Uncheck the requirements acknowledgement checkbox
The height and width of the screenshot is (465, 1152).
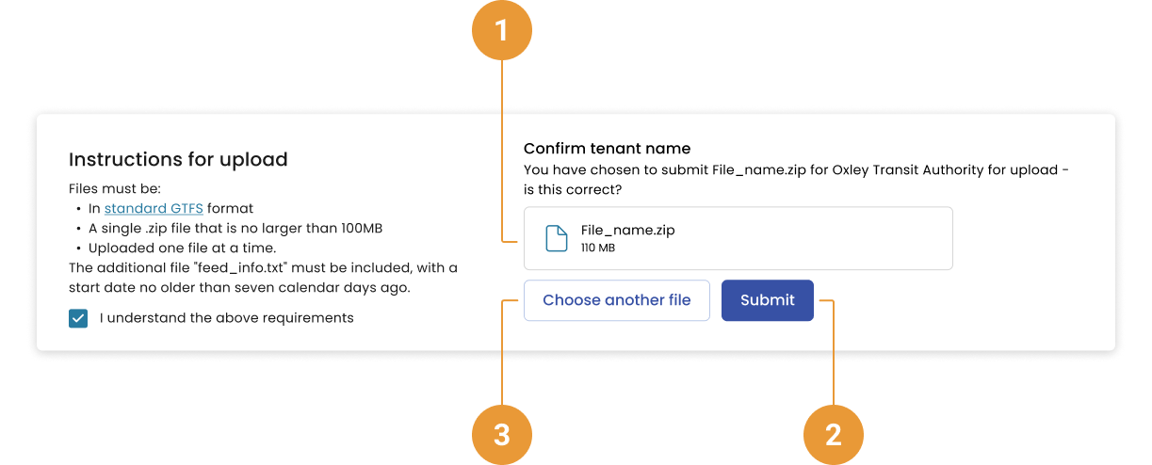tap(78, 318)
